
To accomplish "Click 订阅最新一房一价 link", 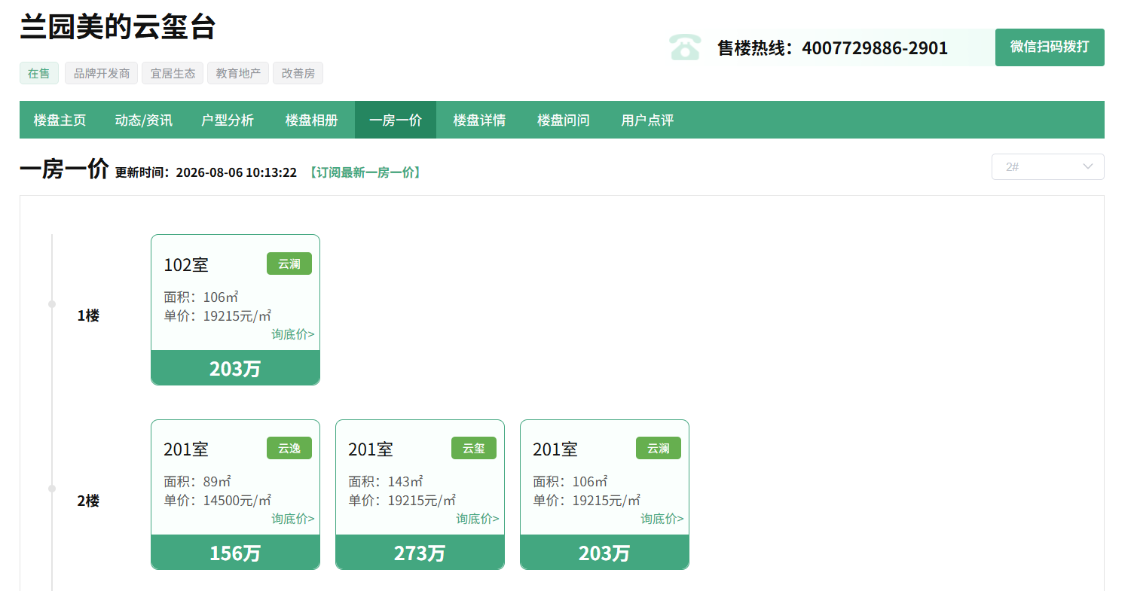I will tap(365, 172).
